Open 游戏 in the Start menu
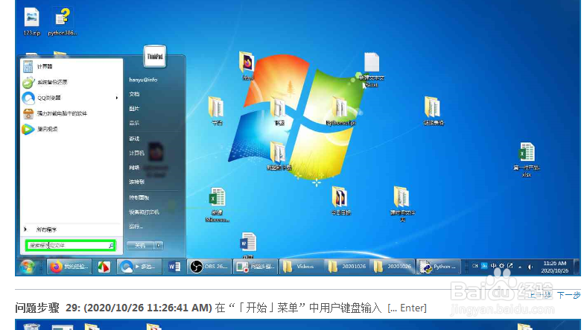Screen dimensions: 587x330 click(x=134, y=139)
